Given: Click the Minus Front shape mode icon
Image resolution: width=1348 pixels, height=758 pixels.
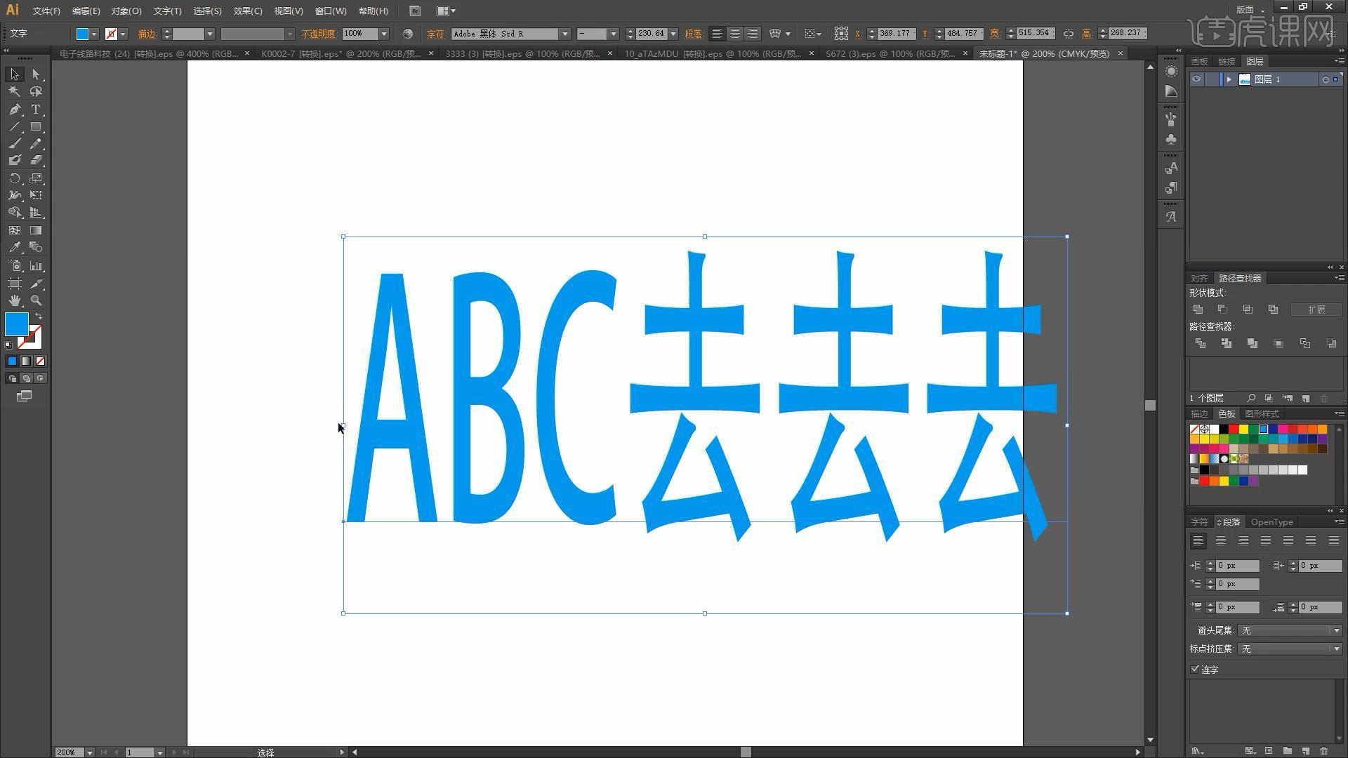Looking at the screenshot, I should point(1222,310).
